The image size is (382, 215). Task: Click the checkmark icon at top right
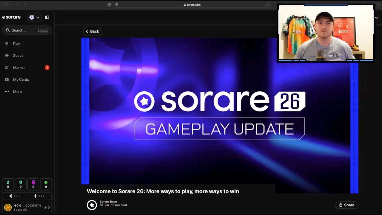[x=377, y=17]
